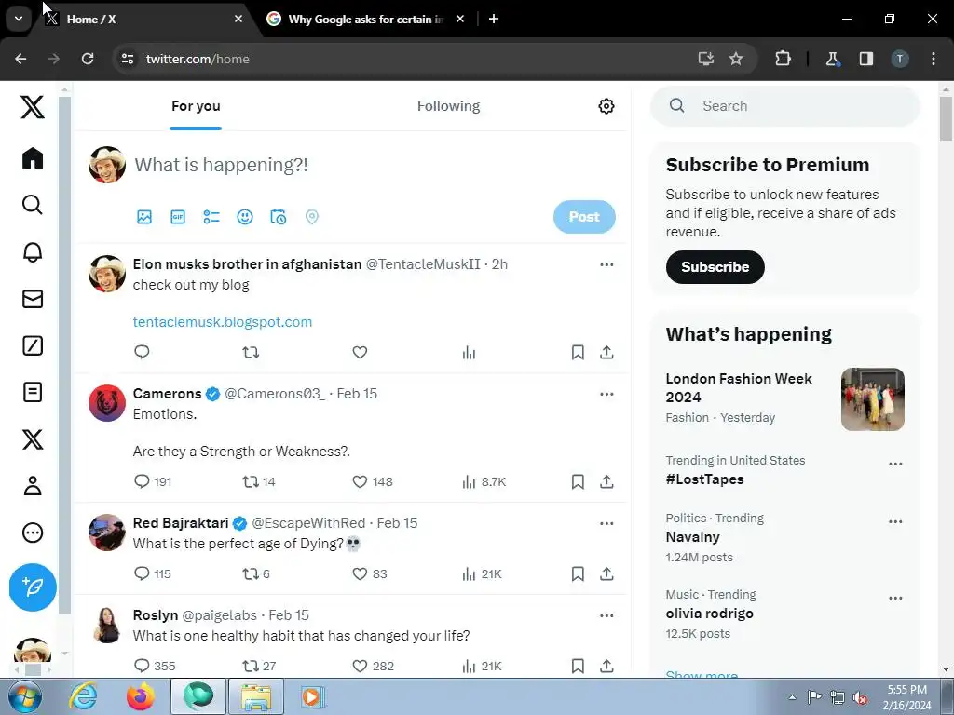Click blue compose post feather button

tap(33, 587)
